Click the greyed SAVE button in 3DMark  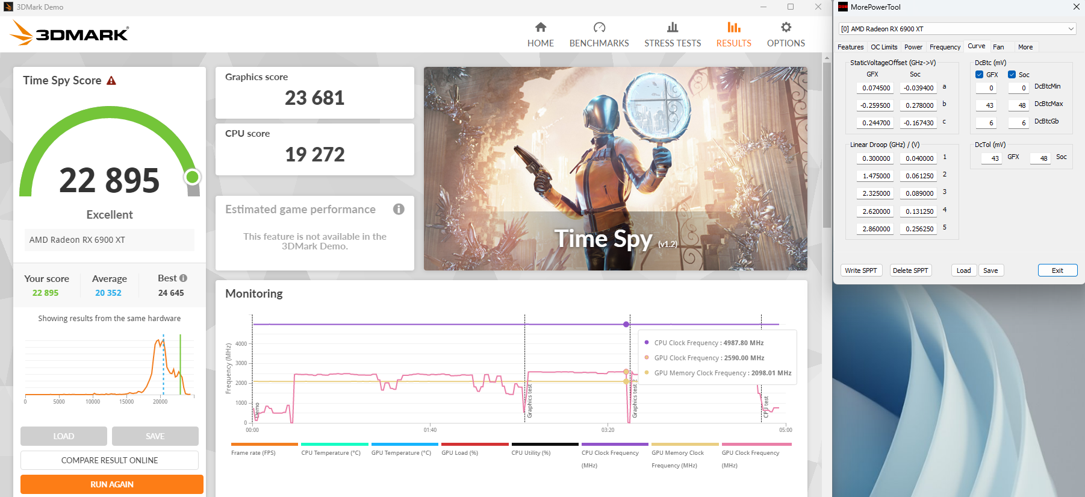point(155,436)
